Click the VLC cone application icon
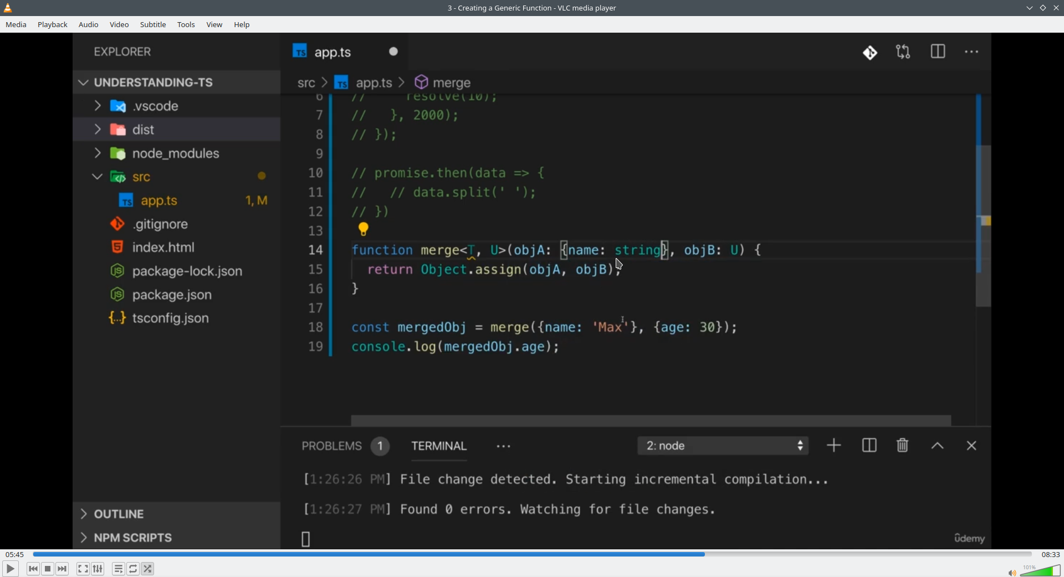 (x=8, y=8)
